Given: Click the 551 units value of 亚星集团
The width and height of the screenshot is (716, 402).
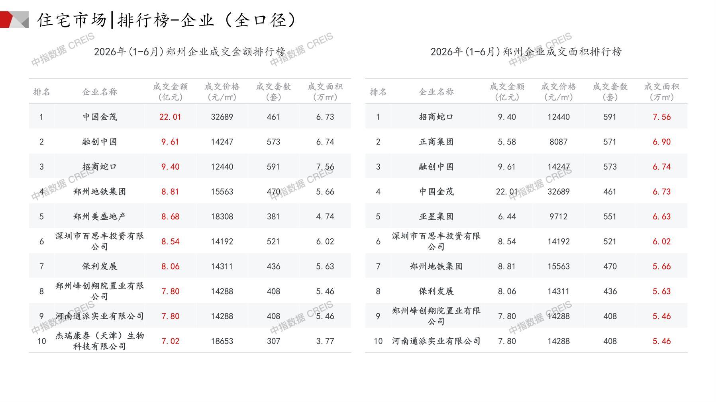Looking at the screenshot, I should [610, 217].
